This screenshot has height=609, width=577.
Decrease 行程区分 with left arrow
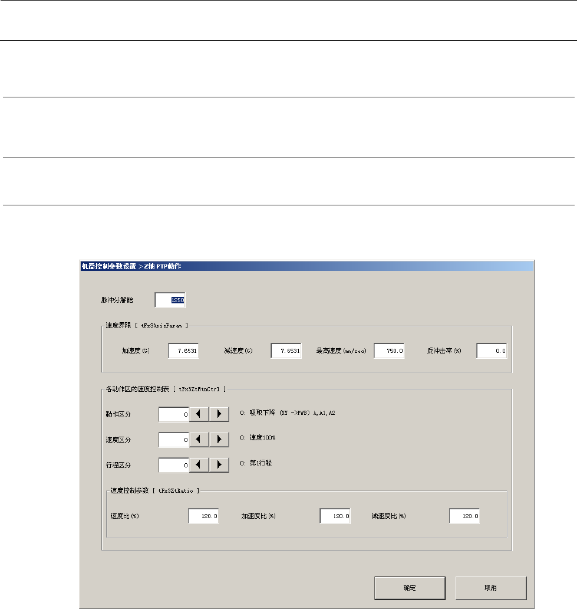tap(199, 465)
